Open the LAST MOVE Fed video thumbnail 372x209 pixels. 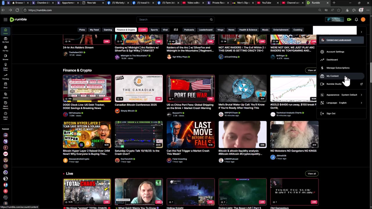pyautogui.click(x=191, y=134)
